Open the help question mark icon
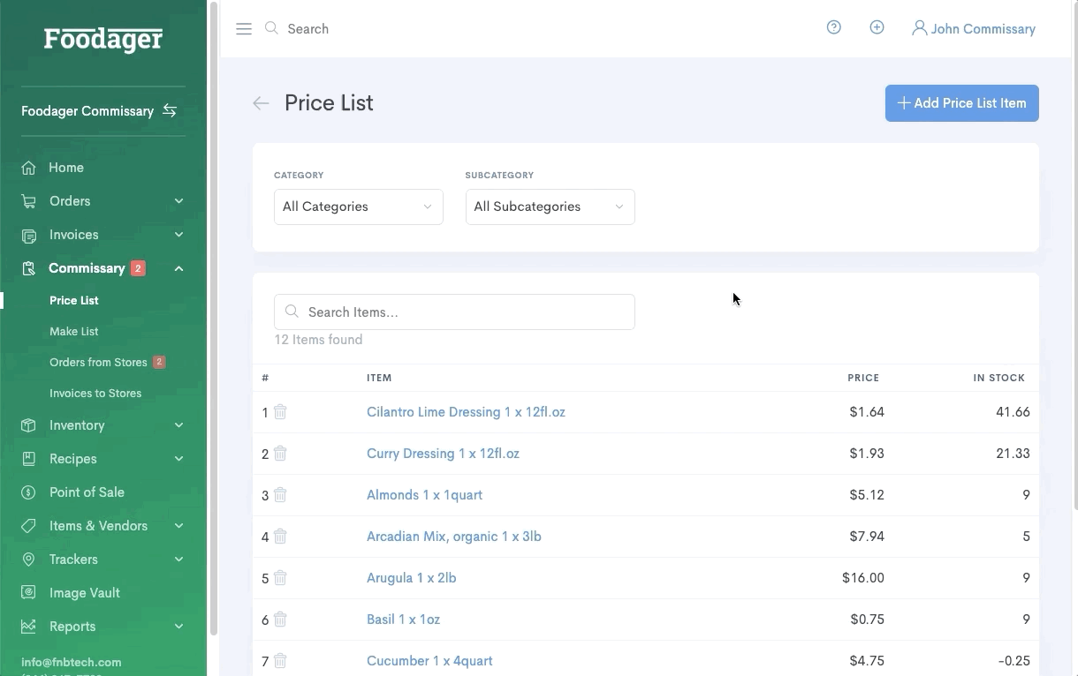This screenshot has height=676, width=1078. click(x=833, y=27)
